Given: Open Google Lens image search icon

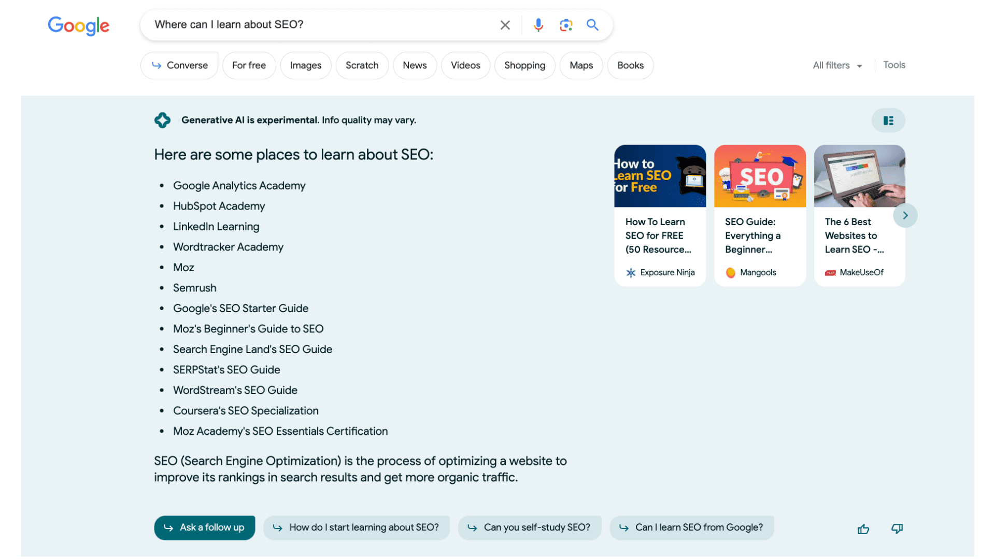Looking at the screenshot, I should (565, 25).
